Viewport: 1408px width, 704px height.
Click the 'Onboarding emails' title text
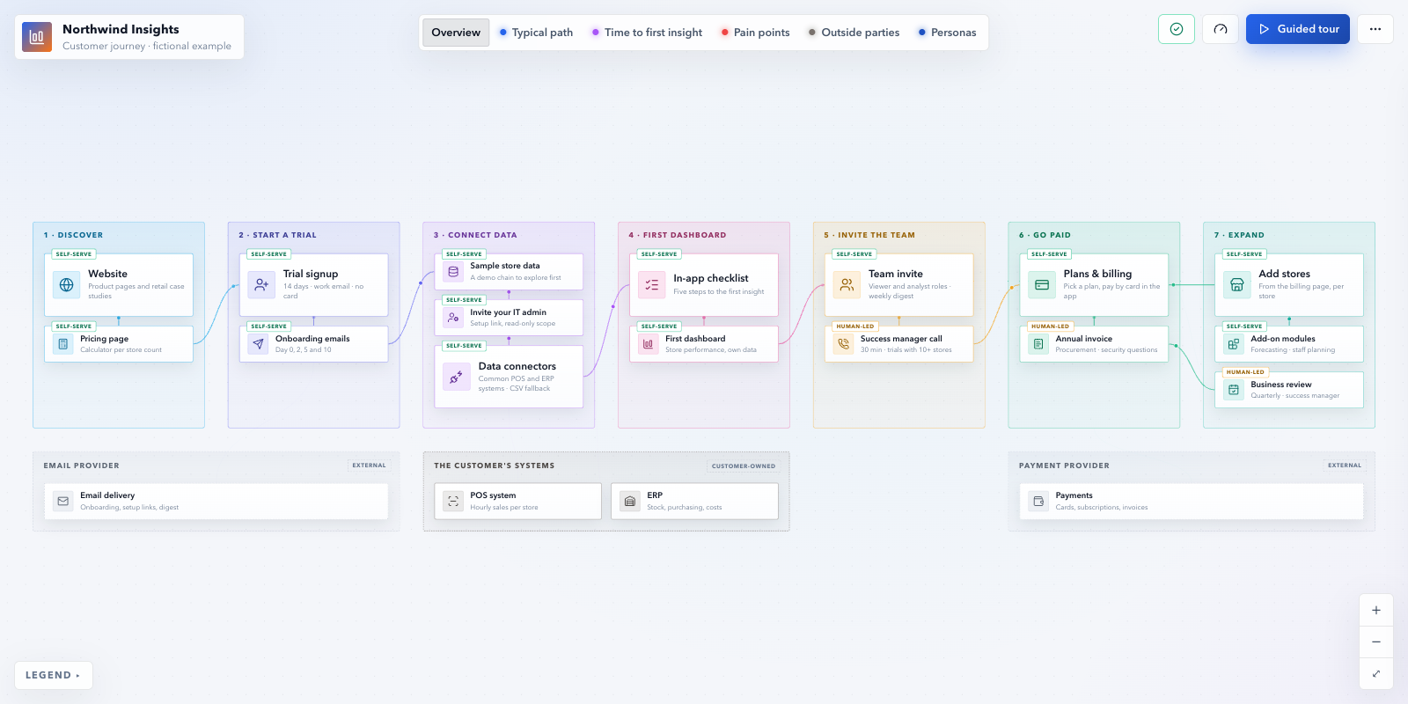tap(312, 339)
